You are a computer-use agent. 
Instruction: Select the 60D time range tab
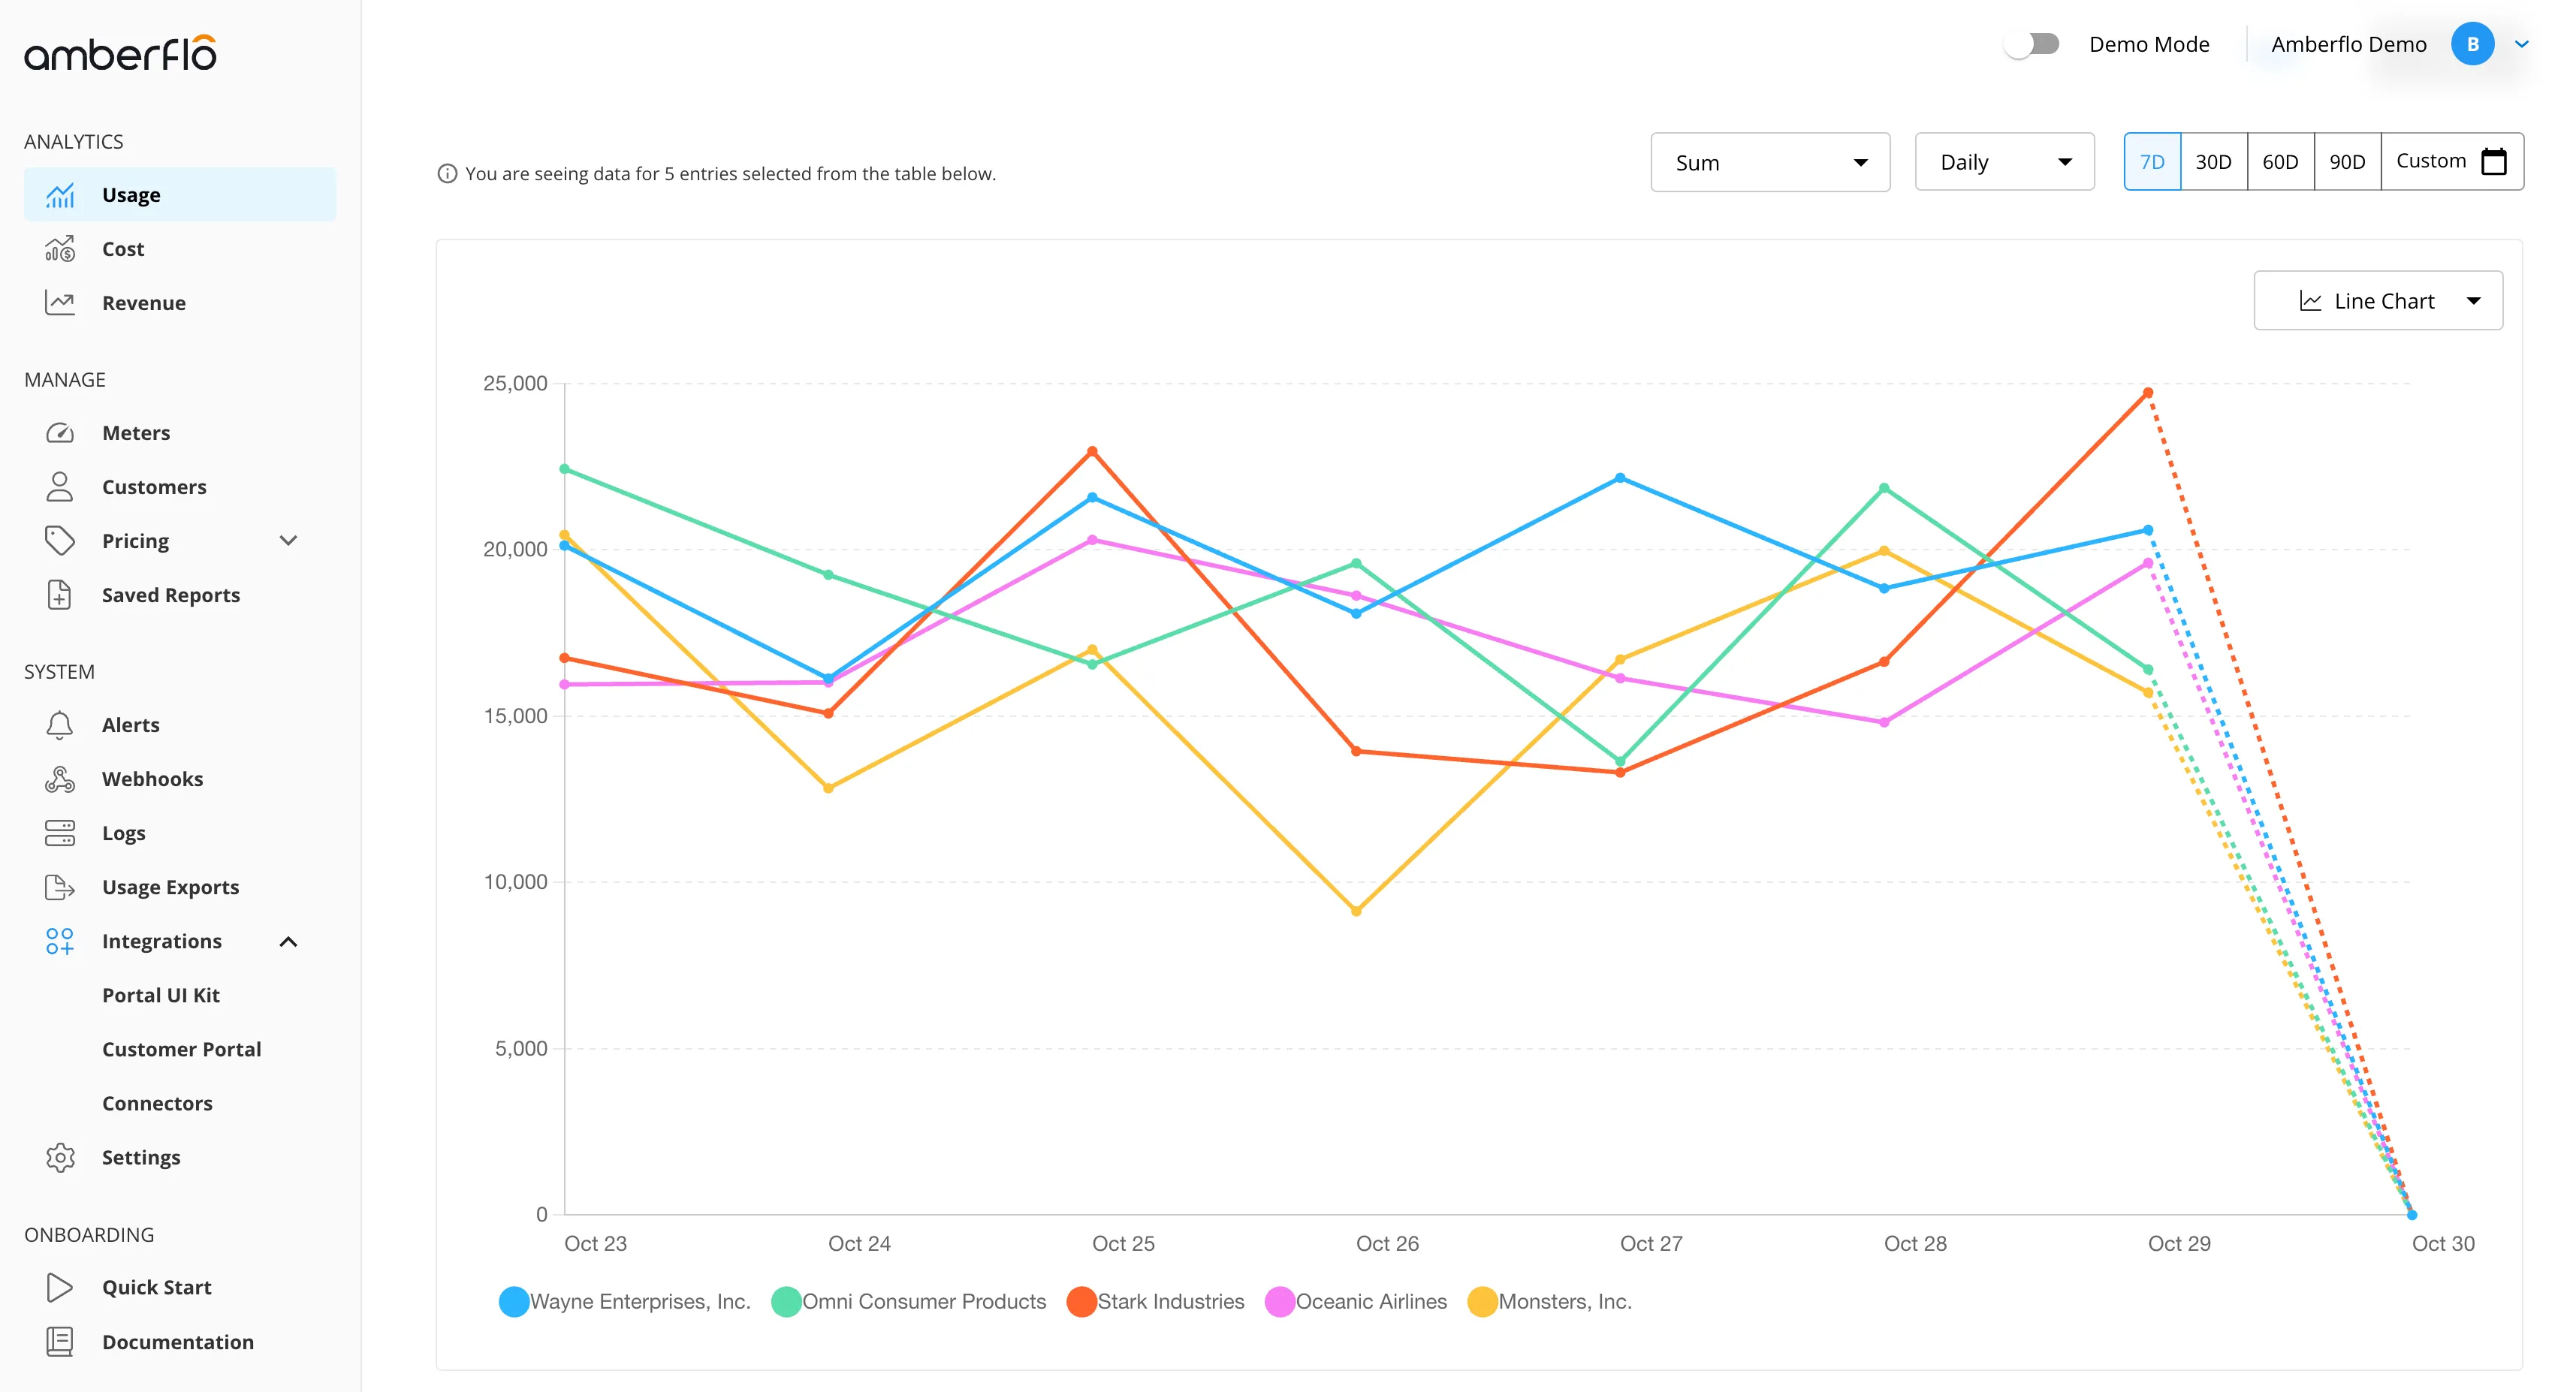click(2281, 161)
